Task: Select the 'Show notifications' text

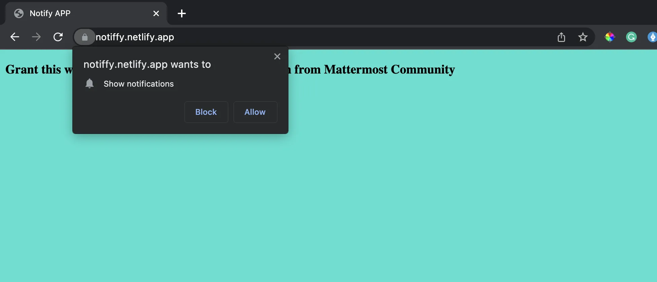Action: 139,84
